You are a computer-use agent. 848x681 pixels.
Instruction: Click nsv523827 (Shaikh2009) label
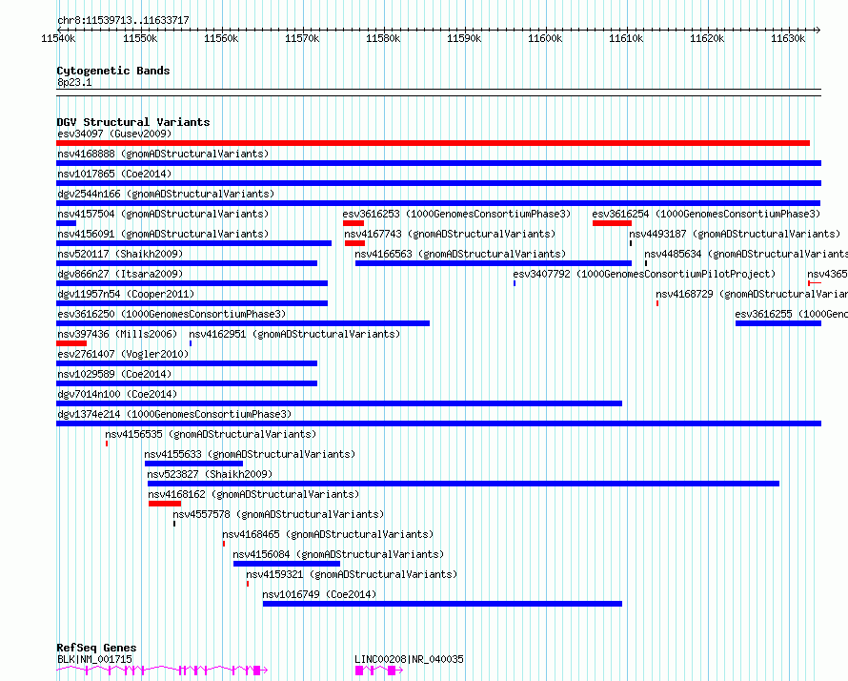[x=210, y=474]
